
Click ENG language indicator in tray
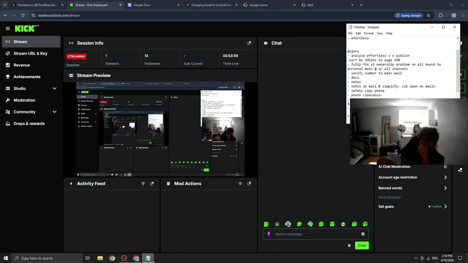435,258
